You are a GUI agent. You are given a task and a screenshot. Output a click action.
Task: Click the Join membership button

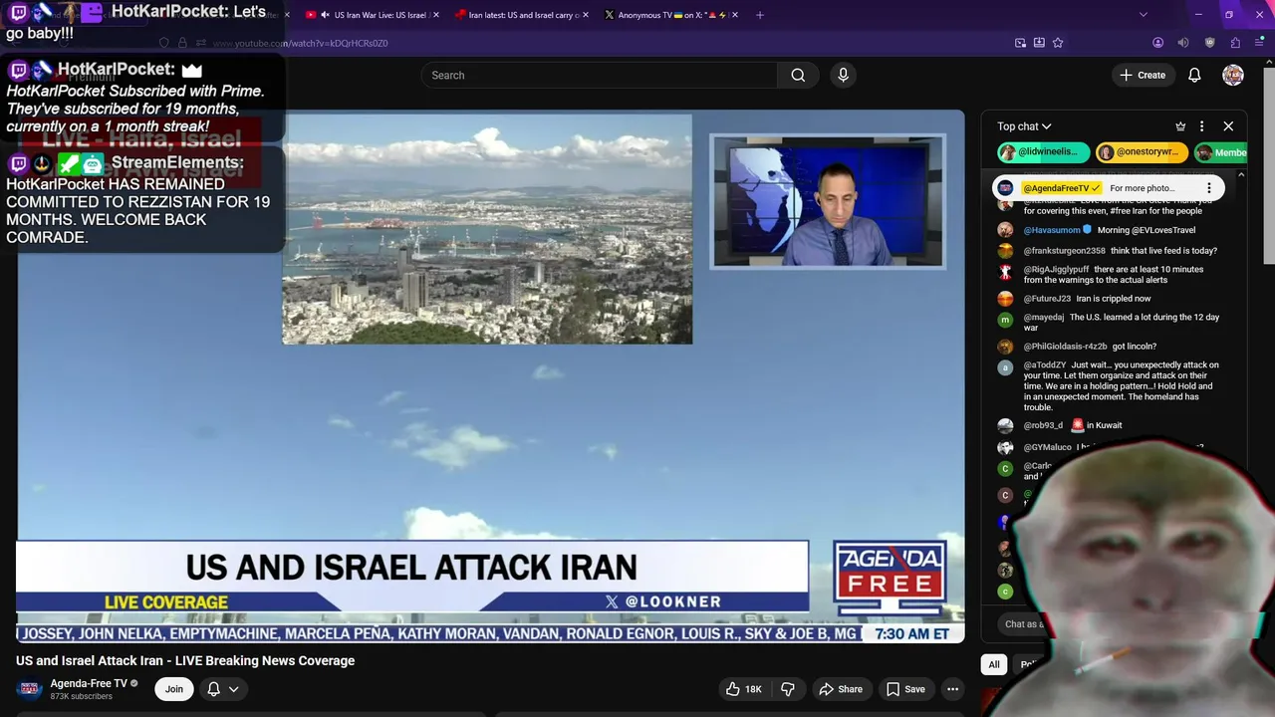(x=174, y=689)
